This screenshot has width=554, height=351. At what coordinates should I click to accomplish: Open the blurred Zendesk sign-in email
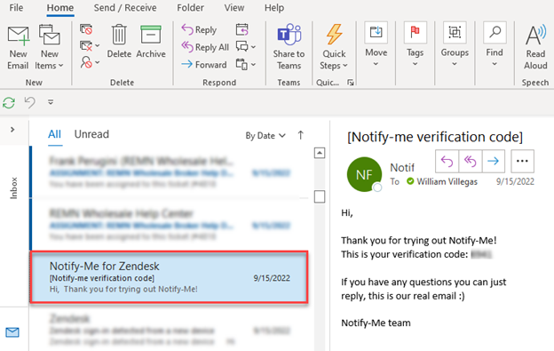pos(170,330)
